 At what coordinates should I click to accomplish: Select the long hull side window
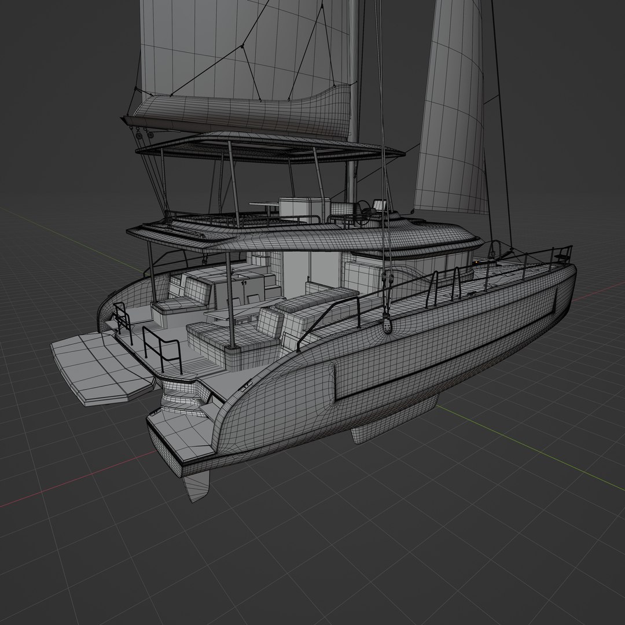[446, 344]
